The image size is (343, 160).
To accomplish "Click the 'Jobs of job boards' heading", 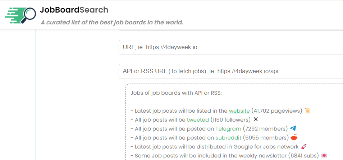I will point(176,93).
